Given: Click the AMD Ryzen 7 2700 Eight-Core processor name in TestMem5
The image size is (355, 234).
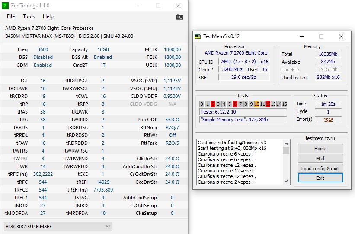Looking at the screenshot, I should (x=236, y=53).
